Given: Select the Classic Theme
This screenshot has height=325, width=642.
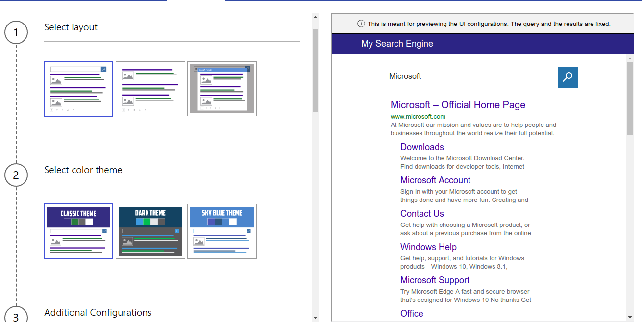Looking at the screenshot, I should click(x=78, y=231).
